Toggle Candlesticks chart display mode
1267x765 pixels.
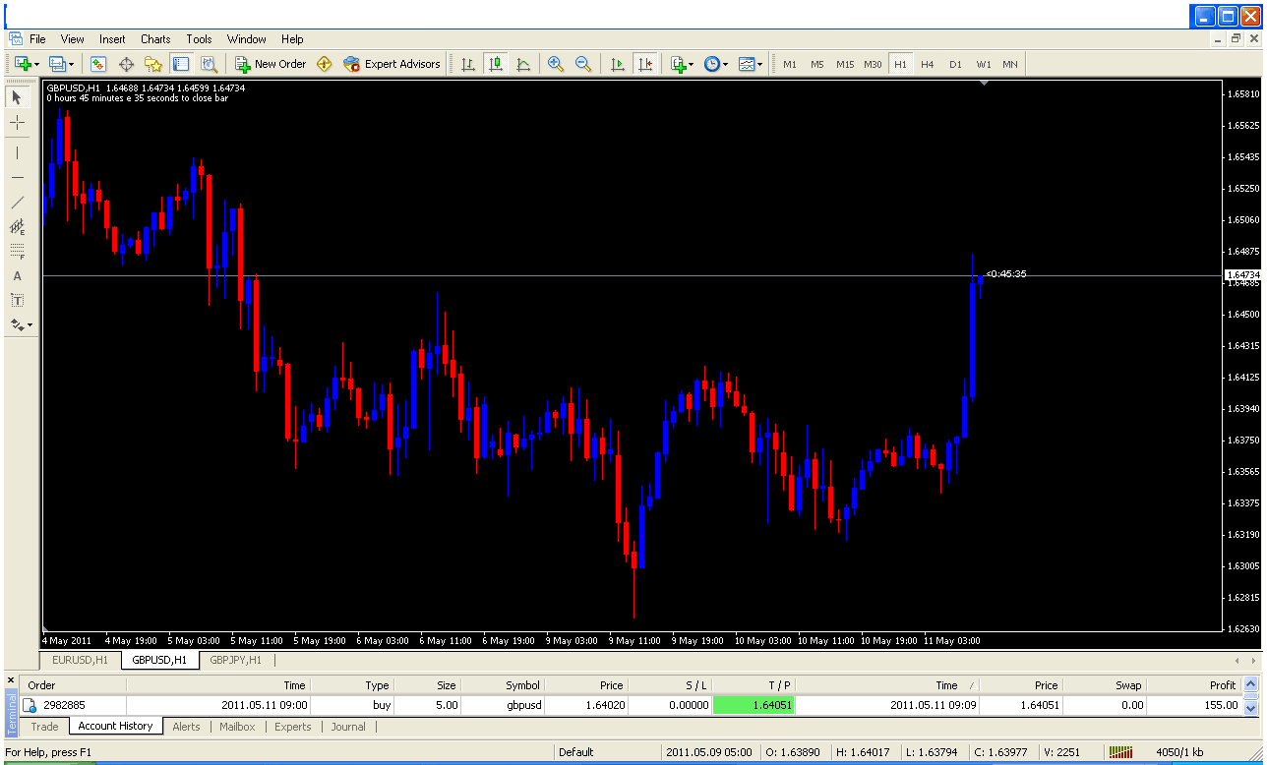496,64
